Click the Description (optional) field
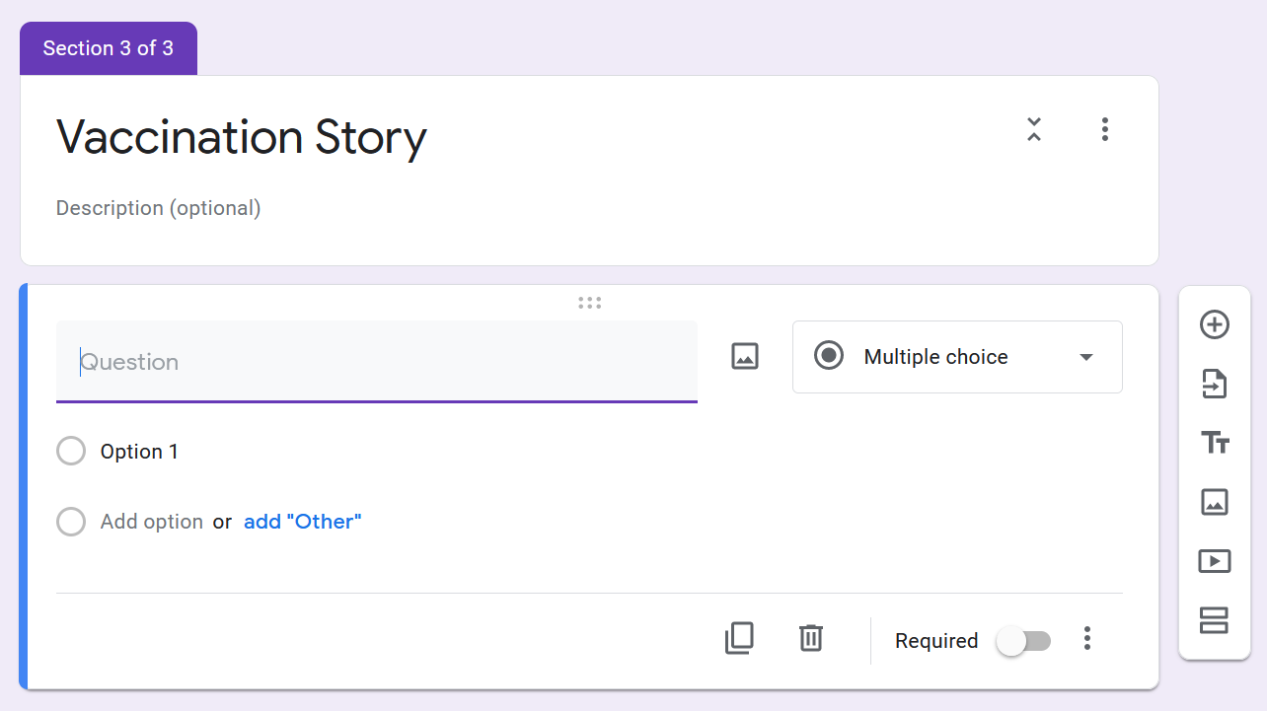 coord(158,208)
